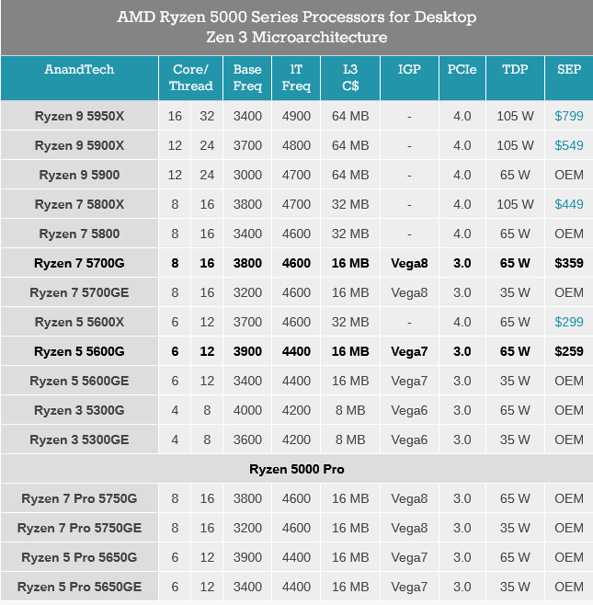593x605 pixels.
Task: Click the OEM cell in the Ryzen 9 5900 row
Action: (x=569, y=175)
